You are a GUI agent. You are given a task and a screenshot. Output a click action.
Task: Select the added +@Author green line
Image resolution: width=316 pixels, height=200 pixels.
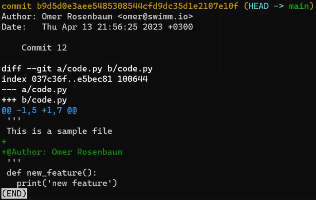(x=62, y=152)
